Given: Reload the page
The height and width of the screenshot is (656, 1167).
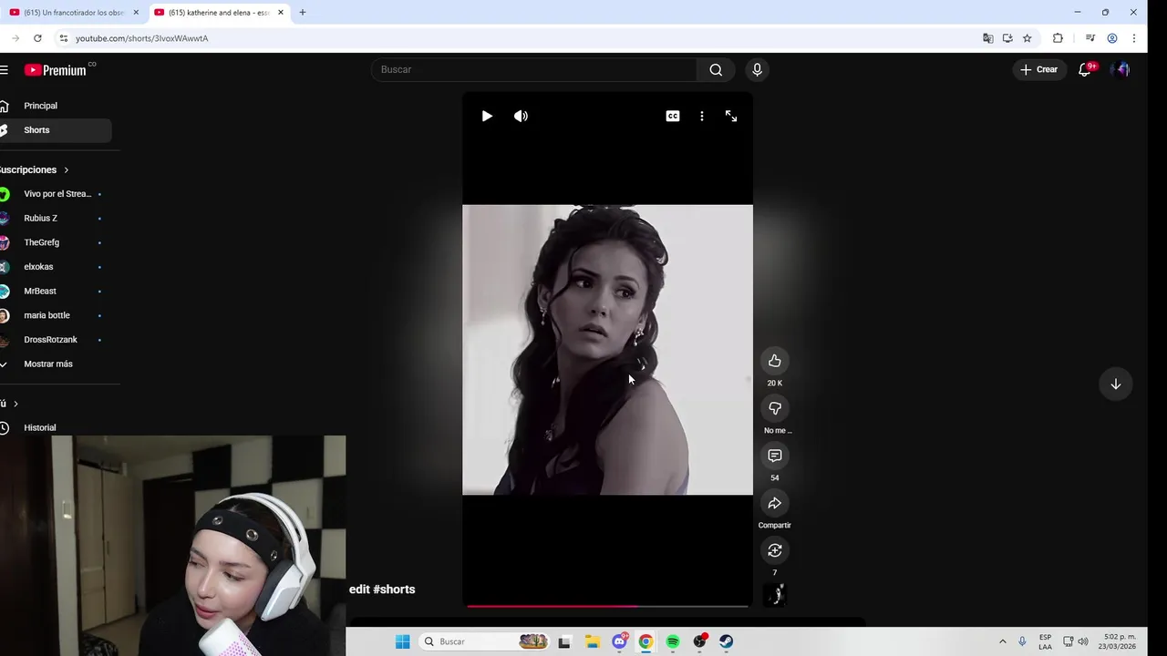Looking at the screenshot, I should pyautogui.click(x=37, y=38).
